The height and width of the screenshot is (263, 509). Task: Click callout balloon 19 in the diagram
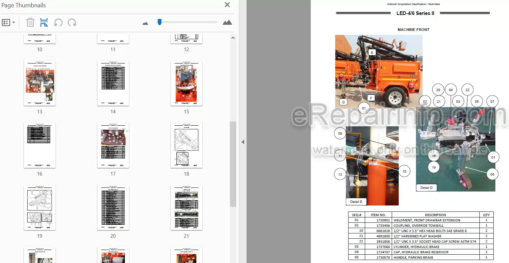point(434,167)
